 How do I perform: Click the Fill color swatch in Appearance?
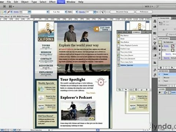point(173,50)
